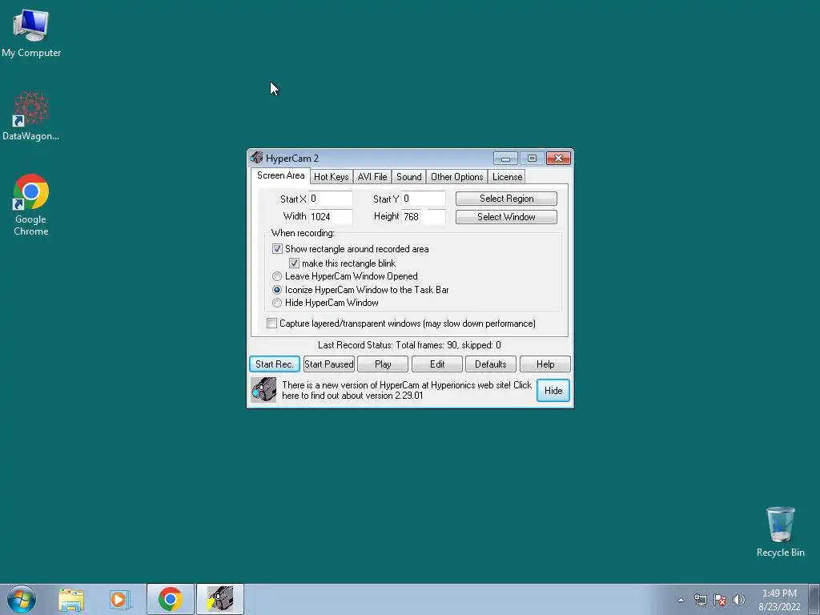Click the Start Y input field

click(x=424, y=199)
